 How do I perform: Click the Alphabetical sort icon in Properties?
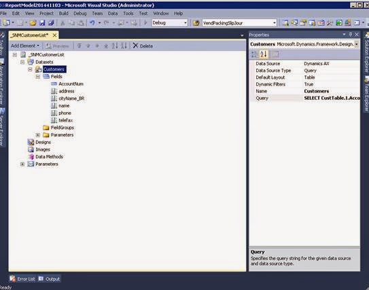click(x=264, y=54)
